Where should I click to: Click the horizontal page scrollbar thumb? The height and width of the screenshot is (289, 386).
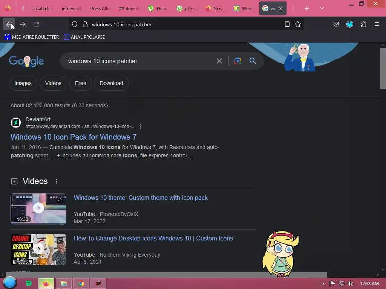tap(166, 274)
